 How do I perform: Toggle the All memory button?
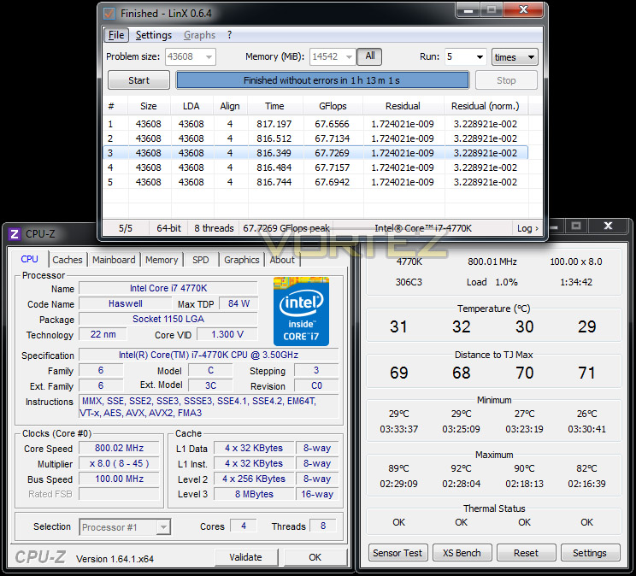coord(369,56)
